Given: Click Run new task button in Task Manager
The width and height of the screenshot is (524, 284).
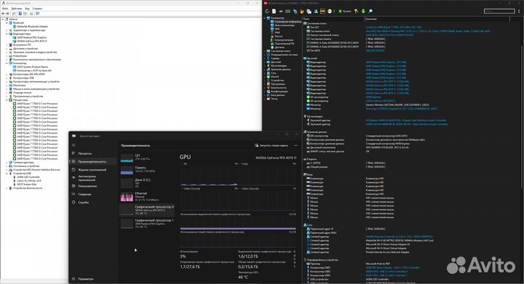Looking at the screenshot, I should coord(271,146).
